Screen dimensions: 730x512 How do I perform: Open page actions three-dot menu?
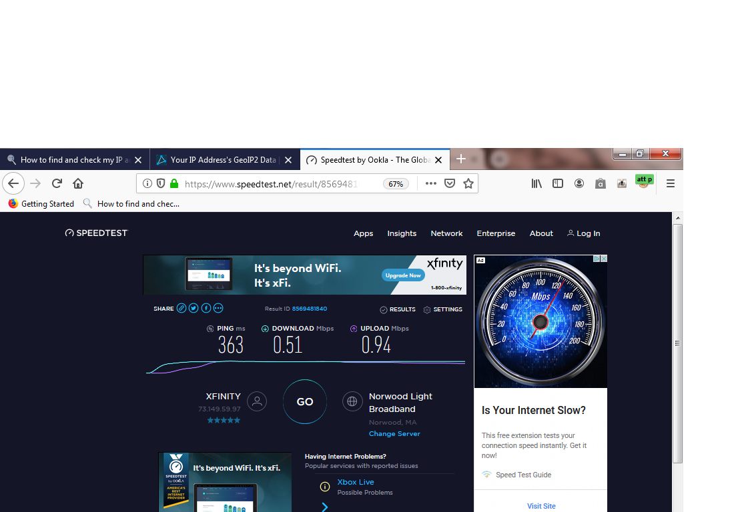click(x=430, y=184)
